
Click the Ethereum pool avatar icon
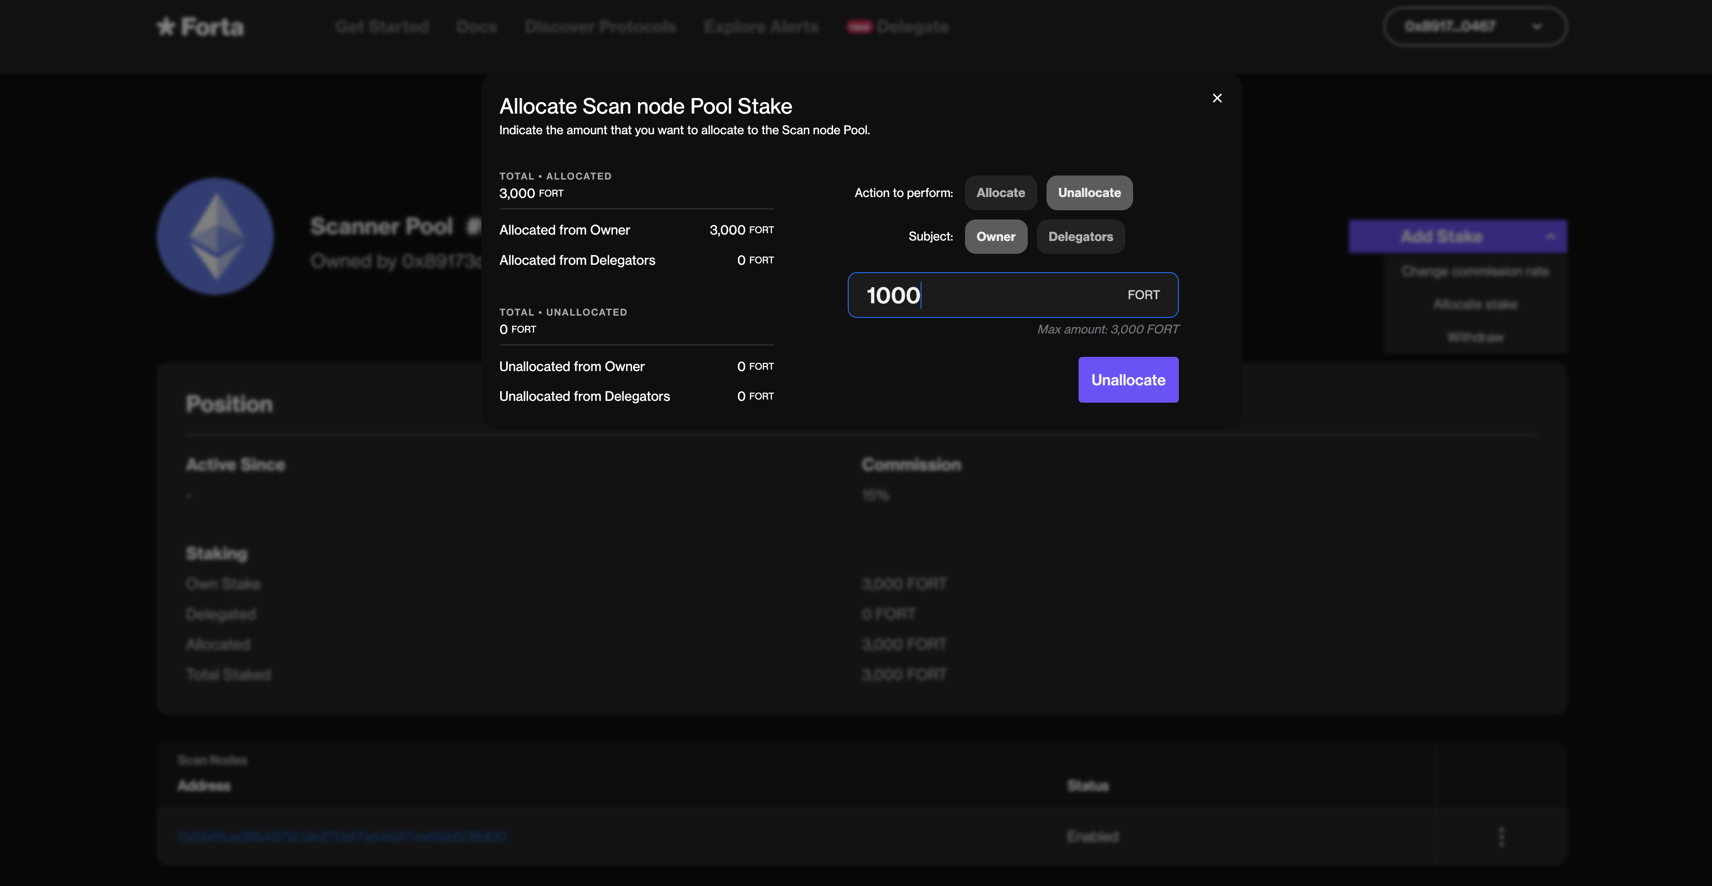[x=215, y=236]
